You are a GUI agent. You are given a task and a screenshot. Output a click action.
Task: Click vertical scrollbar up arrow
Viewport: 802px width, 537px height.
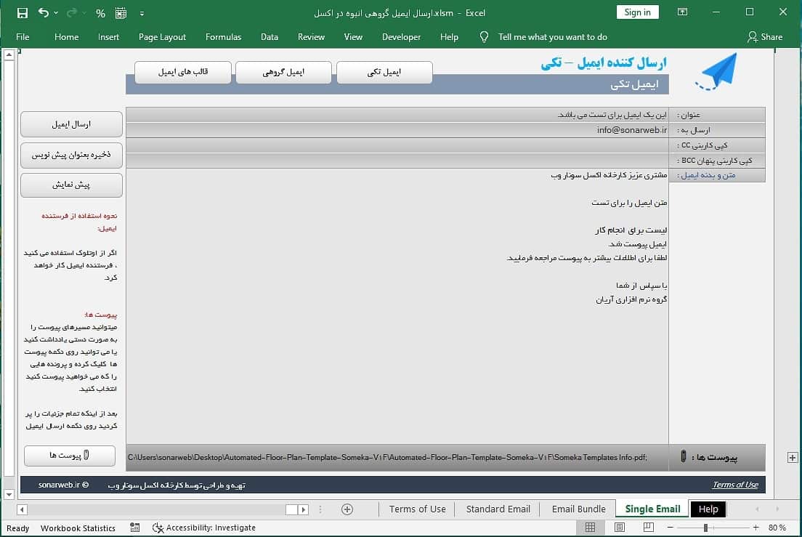[x=9, y=54]
